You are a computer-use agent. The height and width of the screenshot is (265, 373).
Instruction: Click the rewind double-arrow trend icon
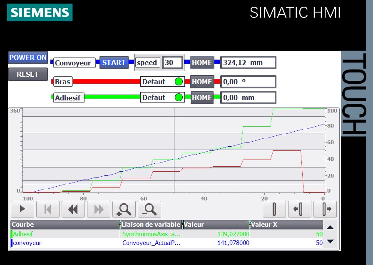(73, 209)
